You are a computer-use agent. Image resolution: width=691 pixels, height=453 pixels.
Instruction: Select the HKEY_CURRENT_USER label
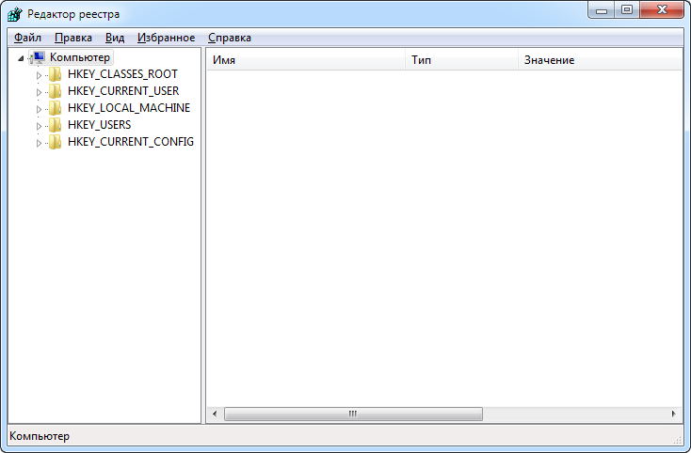123,91
